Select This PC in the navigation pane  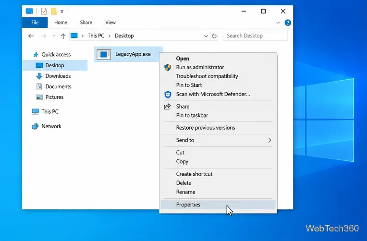50,111
